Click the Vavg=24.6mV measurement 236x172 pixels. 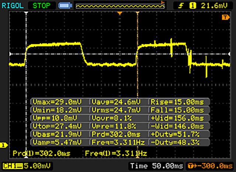click(116, 102)
